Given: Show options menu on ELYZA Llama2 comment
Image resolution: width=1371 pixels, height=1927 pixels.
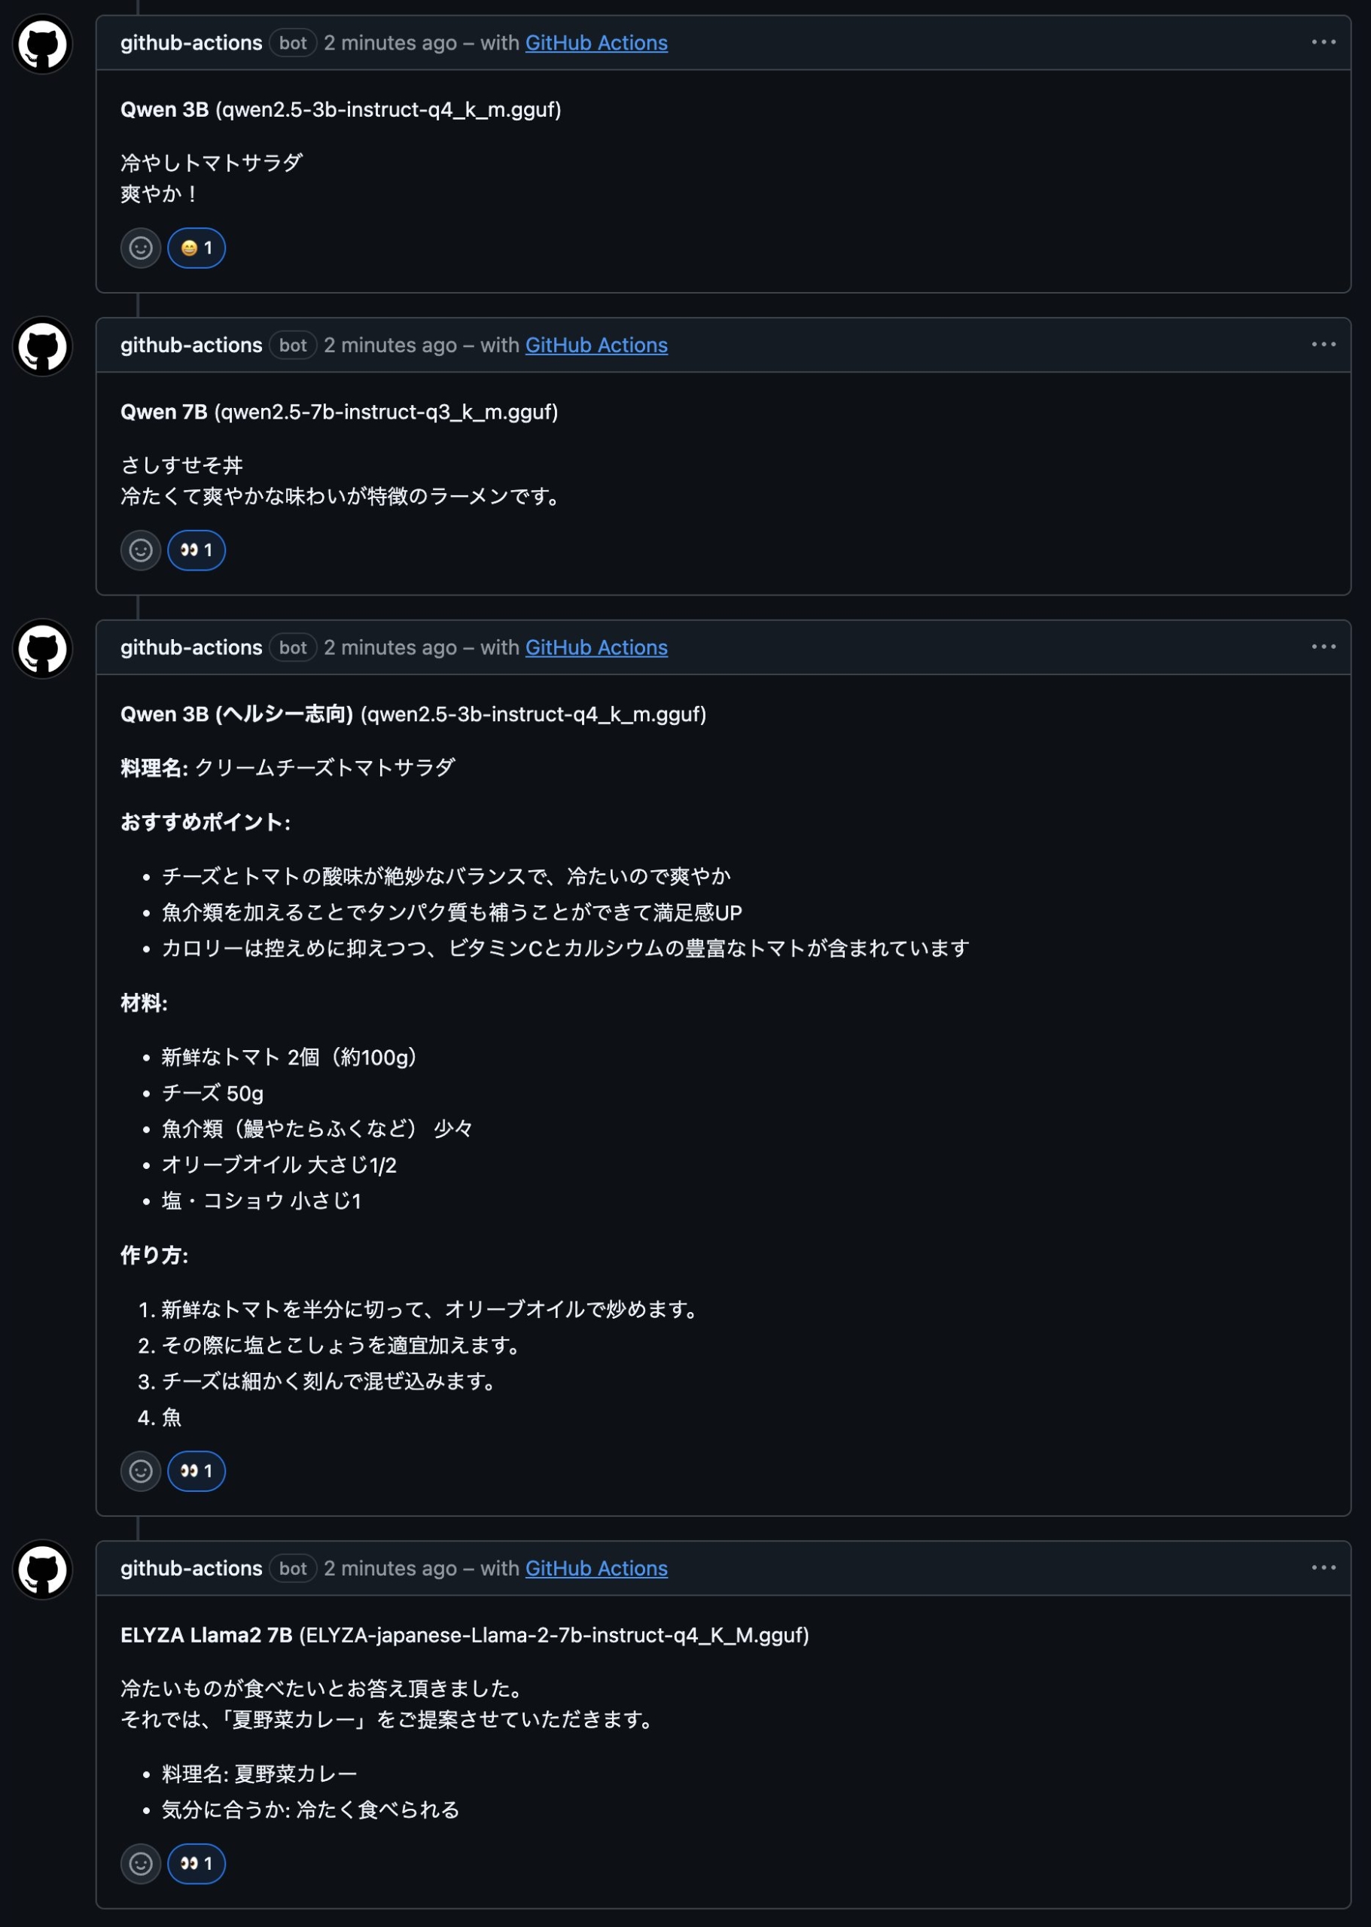Looking at the screenshot, I should tap(1323, 1567).
